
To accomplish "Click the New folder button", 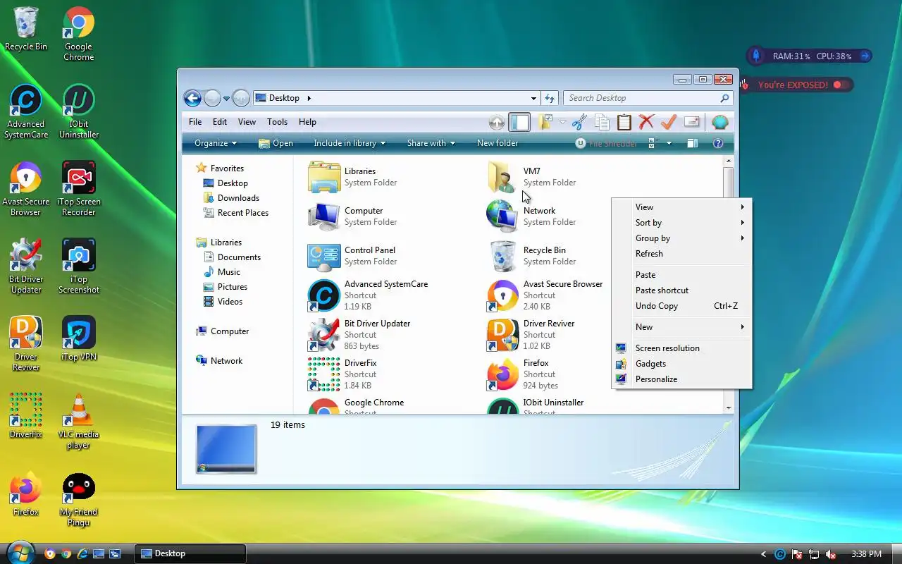I will click(498, 143).
